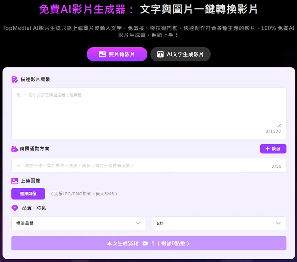Click the camera icon beside 鏡頭運動方向
The image size is (297, 262).
[x=14, y=149]
